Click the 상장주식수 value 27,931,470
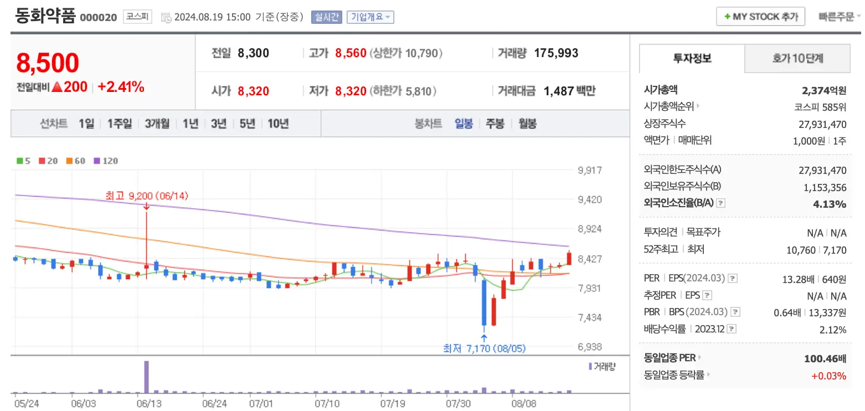Image resolution: width=865 pixels, height=411 pixels. [x=823, y=124]
